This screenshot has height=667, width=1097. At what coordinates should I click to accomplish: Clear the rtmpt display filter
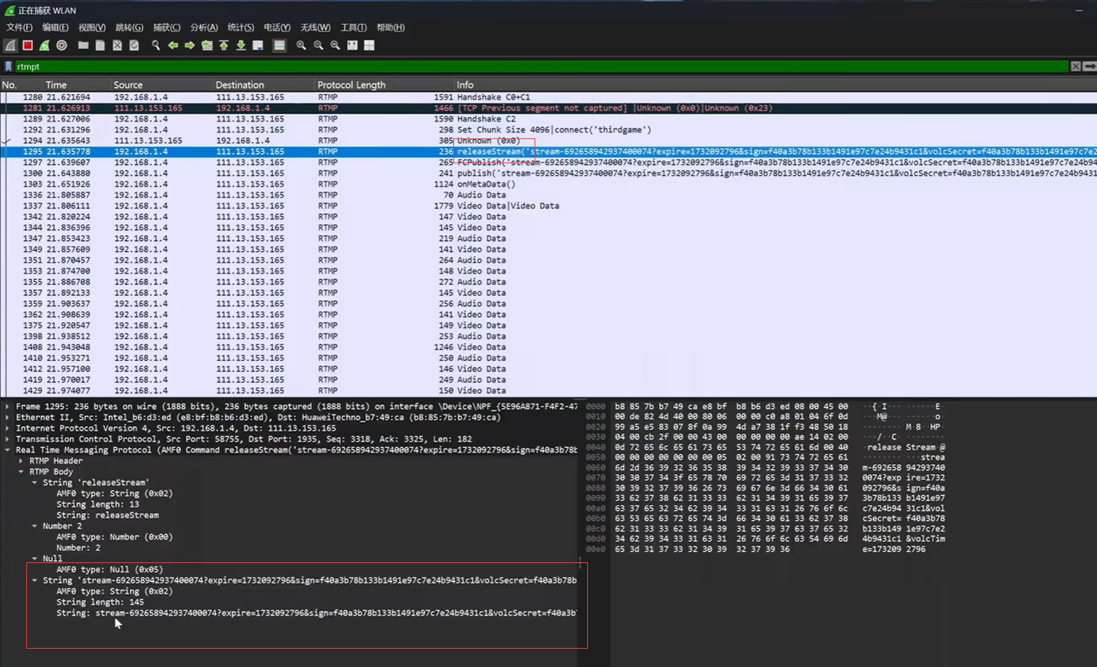pos(1075,67)
